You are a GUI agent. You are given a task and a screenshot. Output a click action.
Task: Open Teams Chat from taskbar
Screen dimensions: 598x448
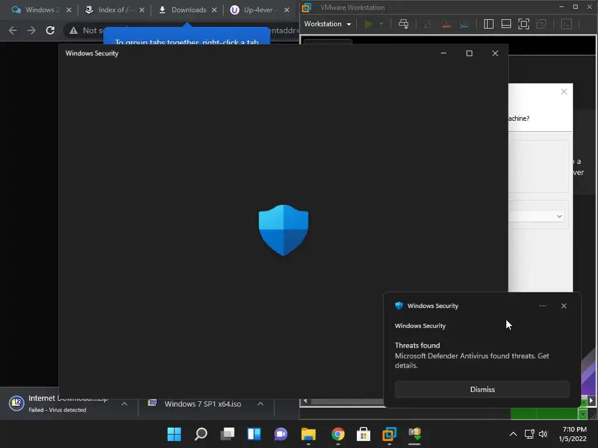click(x=281, y=434)
